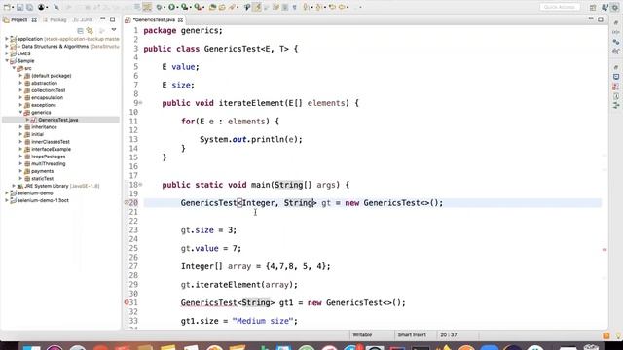The image size is (623, 350).
Task: Collapse the iterateElement method fold on line 9
Action: 140,103
